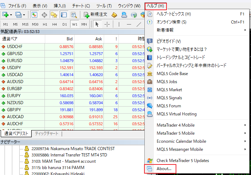Choose ヘルプ・トピックス (H) menu entry
This screenshot has height=175, width=251.
pos(197,14)
